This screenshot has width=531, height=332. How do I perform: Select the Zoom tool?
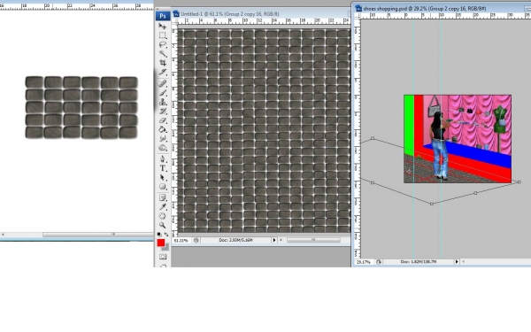[x=163, y=225]
